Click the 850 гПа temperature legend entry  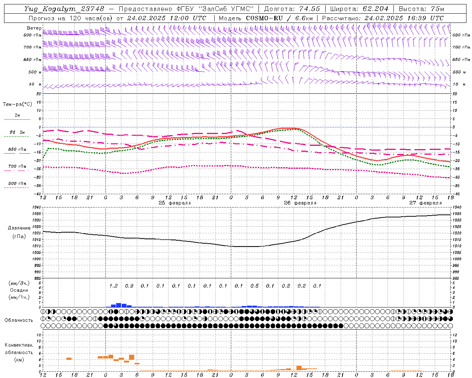coord(17,150)
